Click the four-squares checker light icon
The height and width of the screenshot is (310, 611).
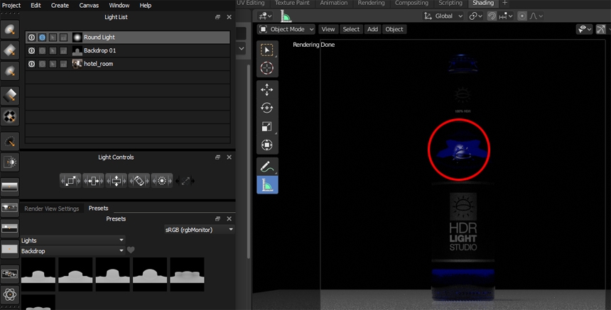[10, 116]
